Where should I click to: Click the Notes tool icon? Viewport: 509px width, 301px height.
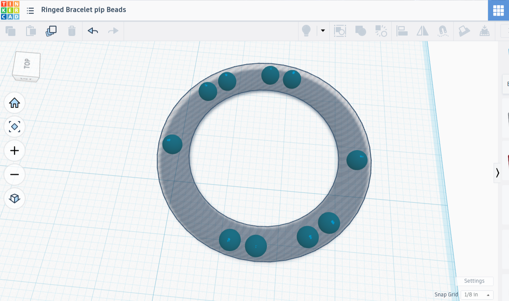coord(464,31)
